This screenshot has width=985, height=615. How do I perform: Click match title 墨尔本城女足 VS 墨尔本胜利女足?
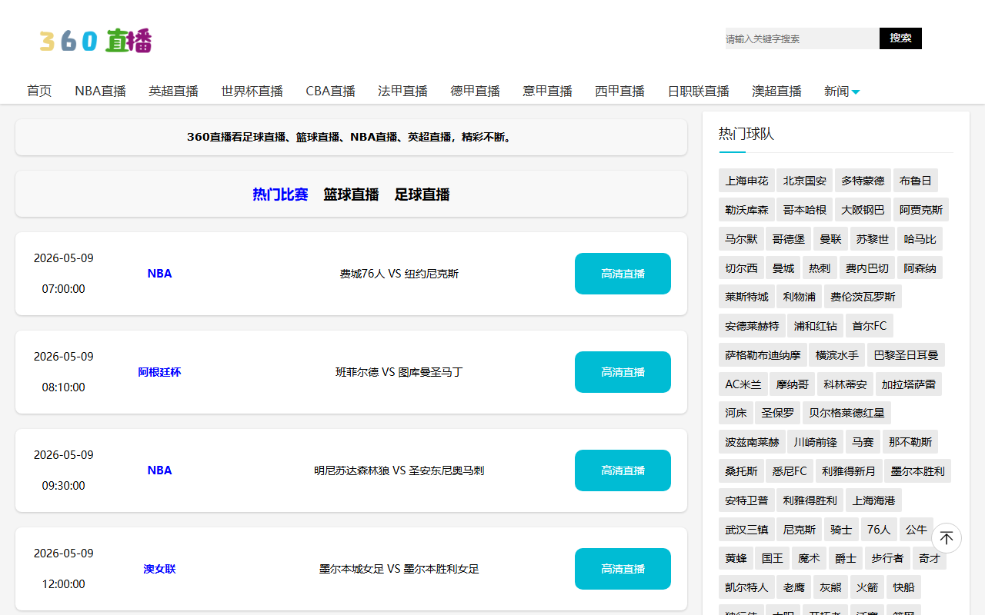coord(399,569)
